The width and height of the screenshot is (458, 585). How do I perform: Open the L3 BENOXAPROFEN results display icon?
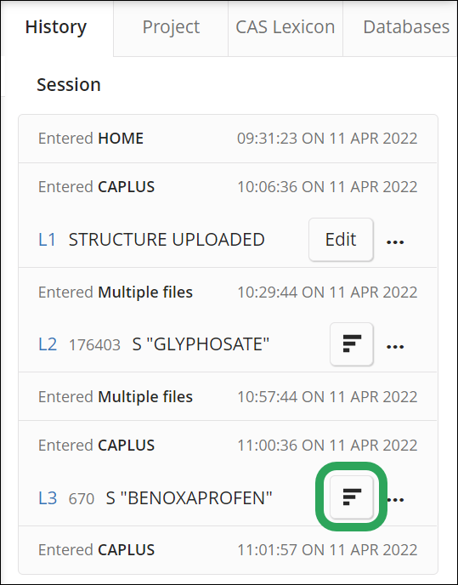(351, 497)
